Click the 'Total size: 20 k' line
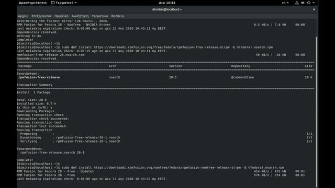This screenshot has width=335, height=188. (31, 100)
